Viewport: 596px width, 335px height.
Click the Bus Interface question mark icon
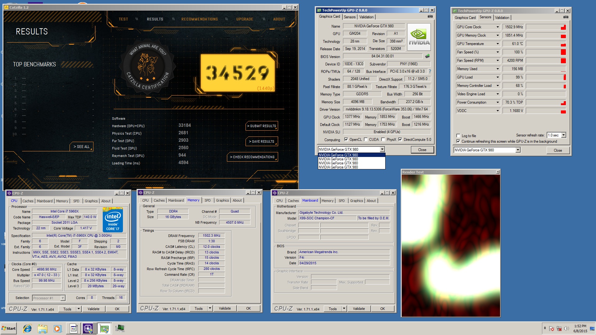[x=430, y=71]
